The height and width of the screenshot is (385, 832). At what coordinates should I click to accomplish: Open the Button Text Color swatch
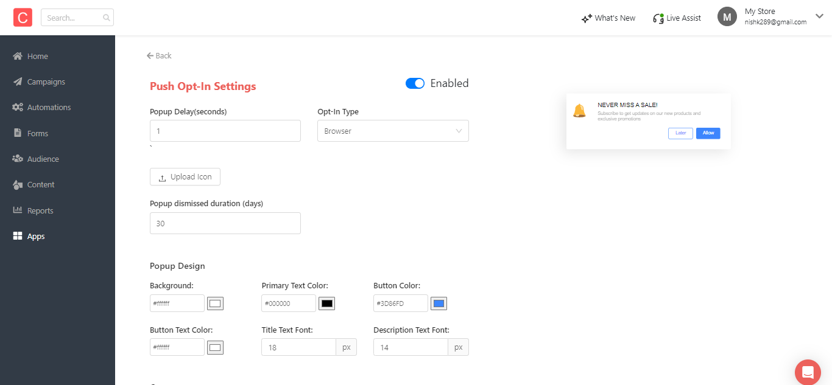click(216, 347)
